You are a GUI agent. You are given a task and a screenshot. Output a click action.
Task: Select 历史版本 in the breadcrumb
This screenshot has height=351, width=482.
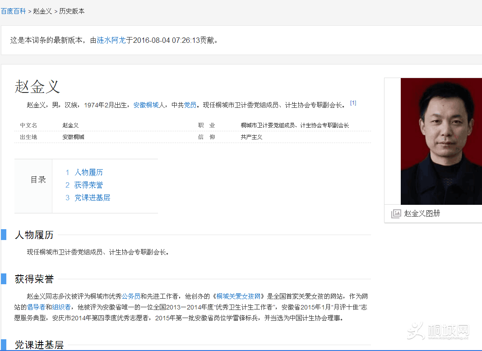point(72,11)
